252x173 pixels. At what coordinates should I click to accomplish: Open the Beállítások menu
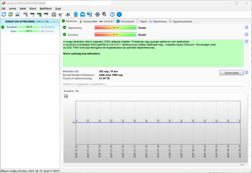(46, 8)
